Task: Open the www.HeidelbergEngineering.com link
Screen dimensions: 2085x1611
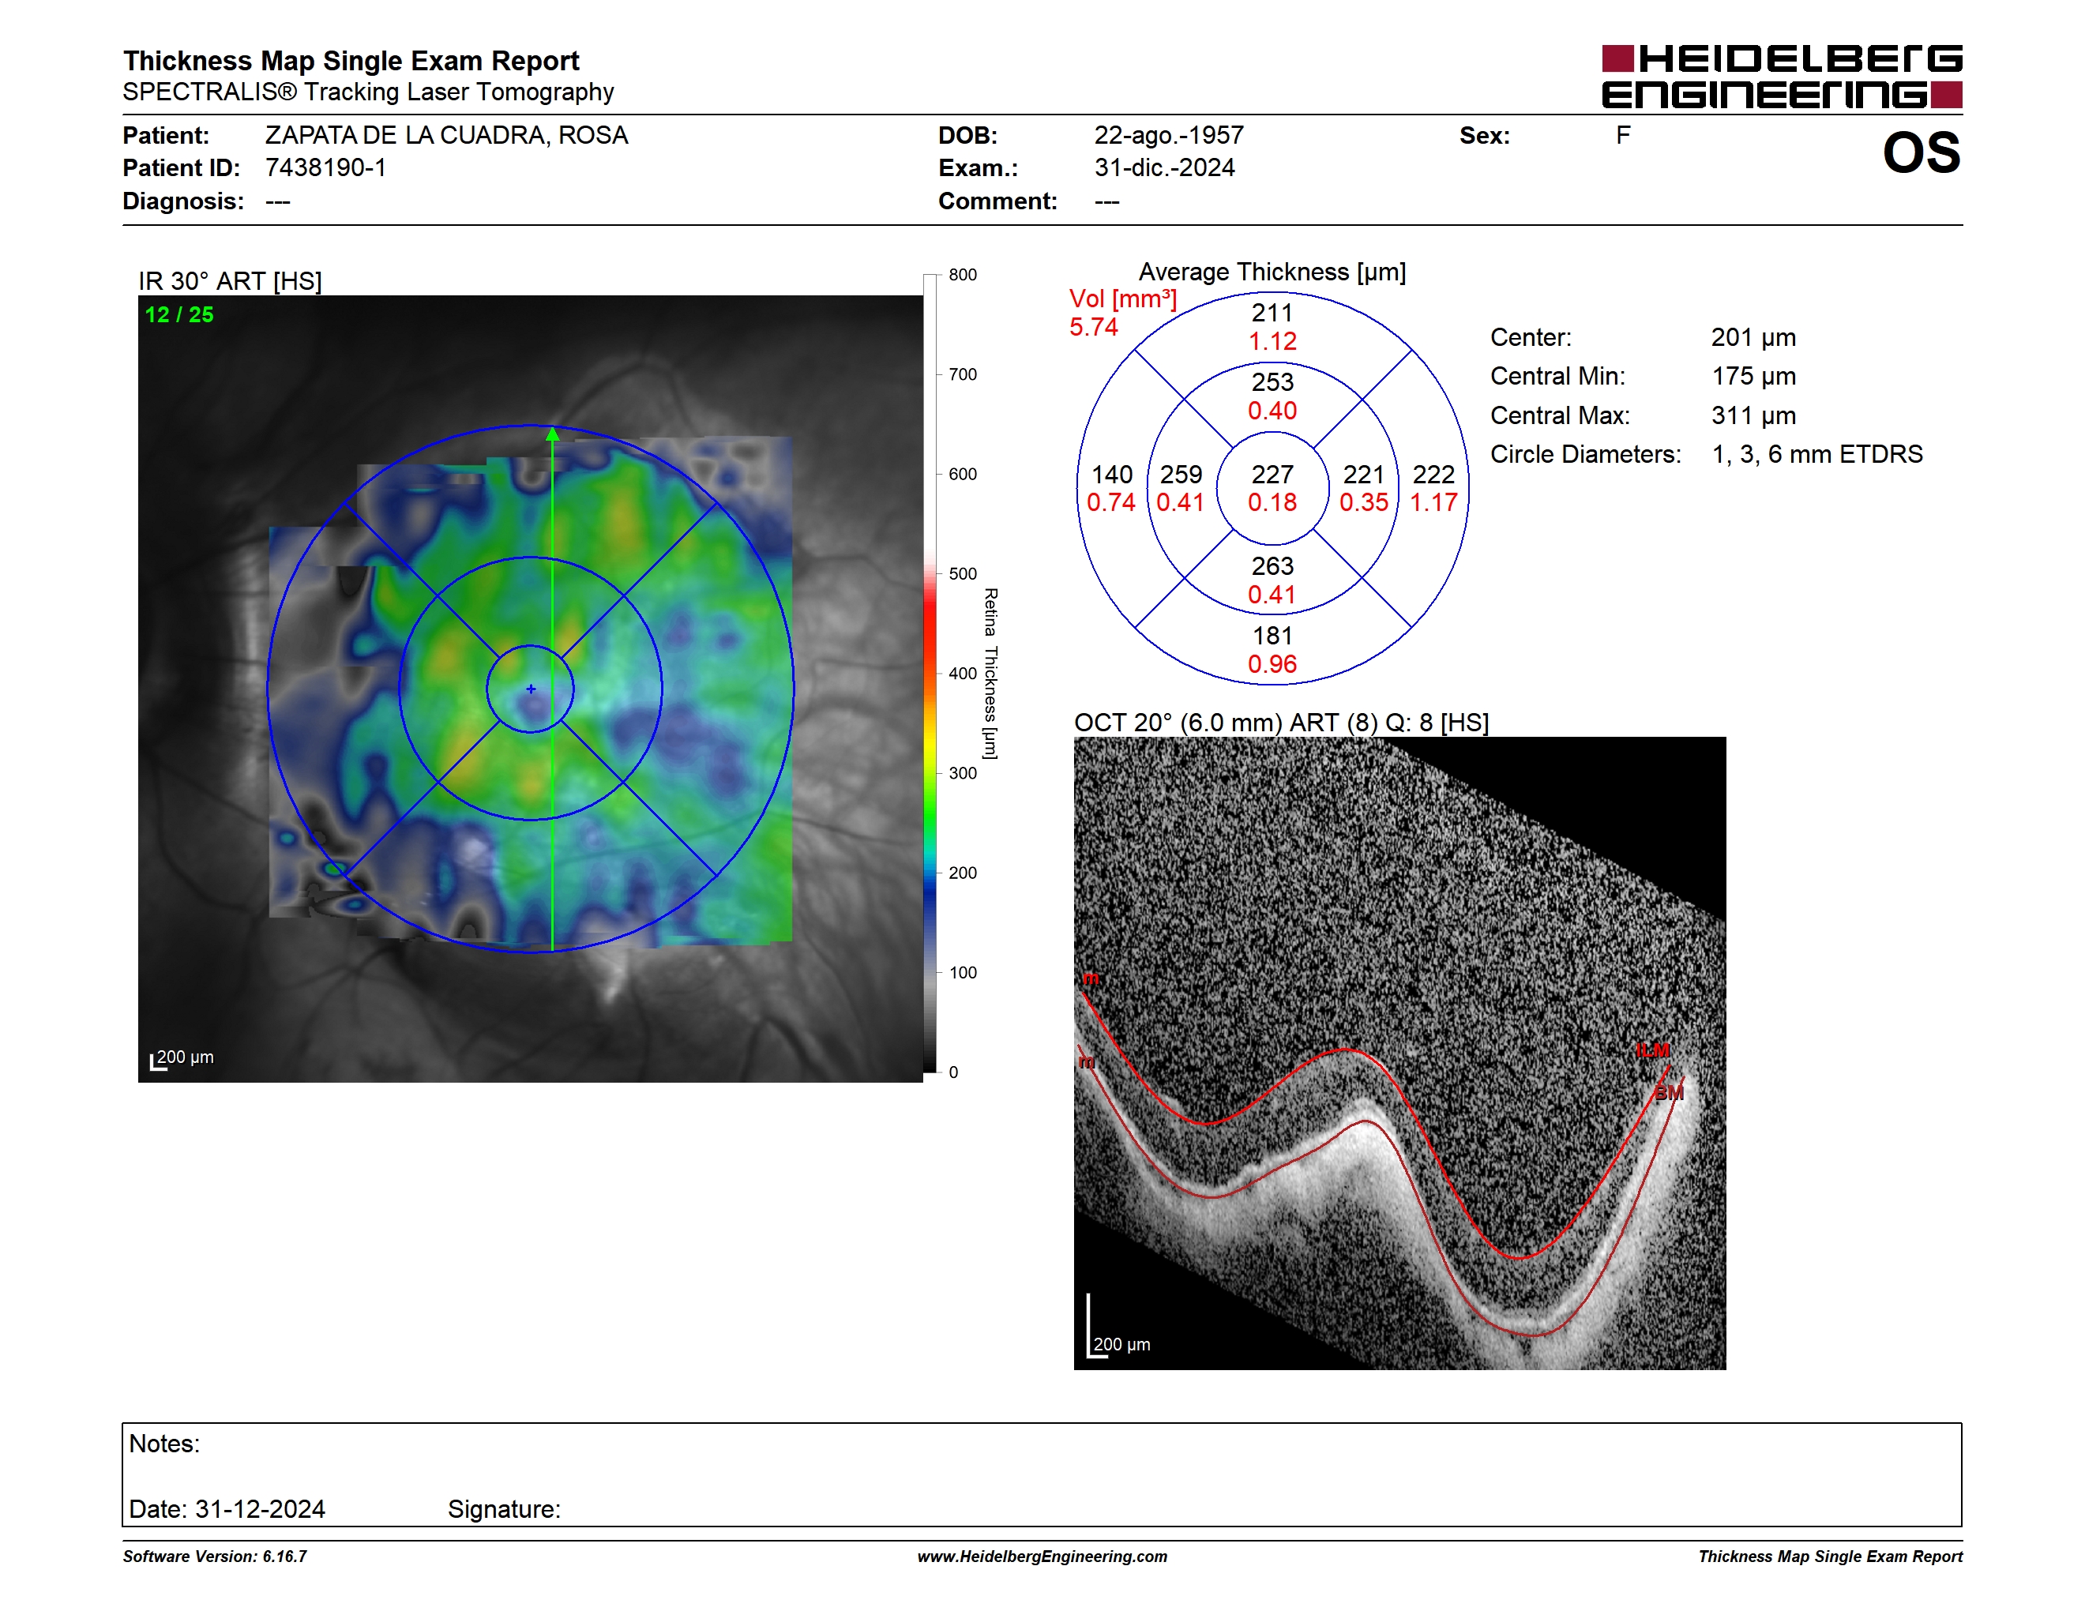Action: coord(1042,1557)
